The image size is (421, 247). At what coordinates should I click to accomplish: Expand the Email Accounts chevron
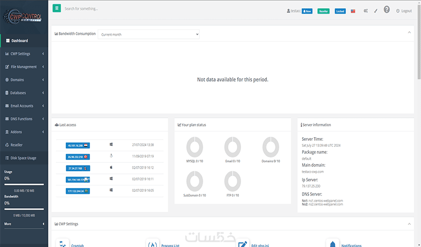[43, 106]
